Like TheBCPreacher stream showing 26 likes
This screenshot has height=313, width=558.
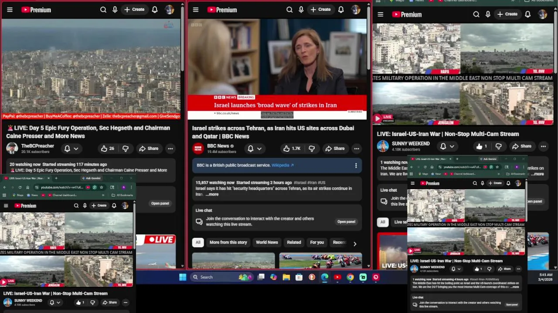pos(107,149)
